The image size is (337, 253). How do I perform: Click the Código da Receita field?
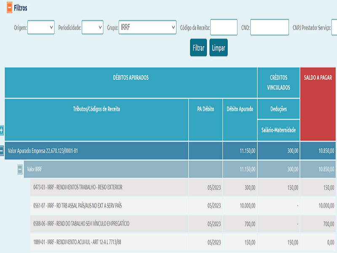click(x=224, y=28)
